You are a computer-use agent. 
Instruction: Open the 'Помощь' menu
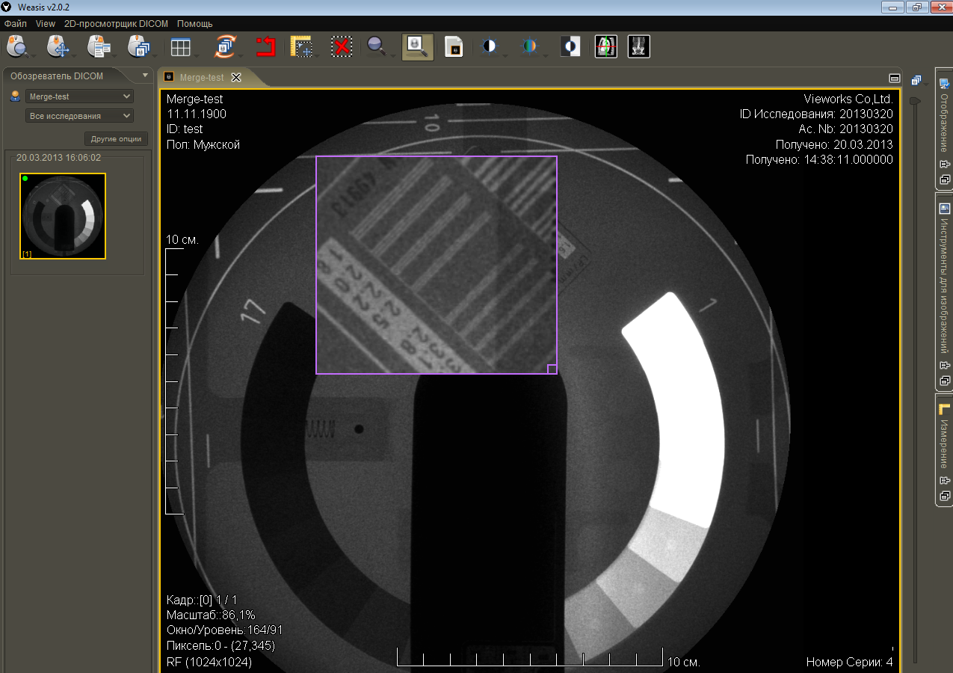point(194,24)
